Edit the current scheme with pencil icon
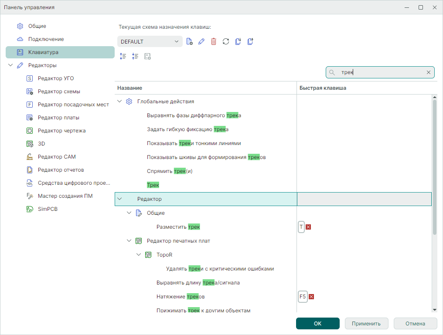Image resolution: width=443 pixels, height=335 pixels. pos(201,42)
